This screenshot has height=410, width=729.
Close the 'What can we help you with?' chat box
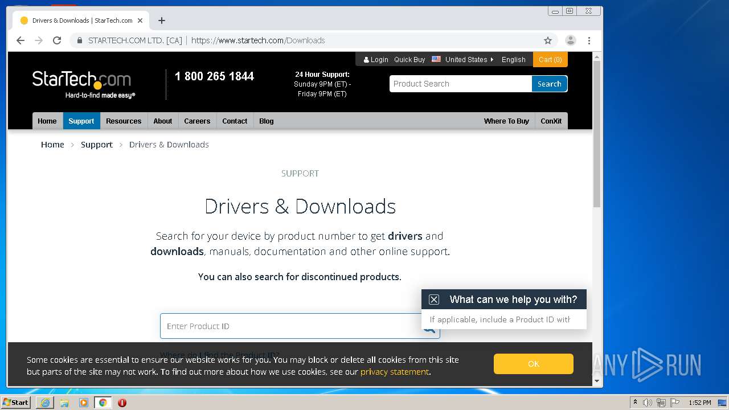(434, 300)
